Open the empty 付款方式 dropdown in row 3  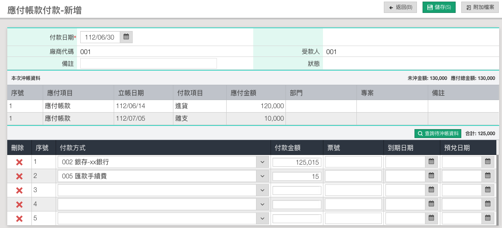coord(262,190)
